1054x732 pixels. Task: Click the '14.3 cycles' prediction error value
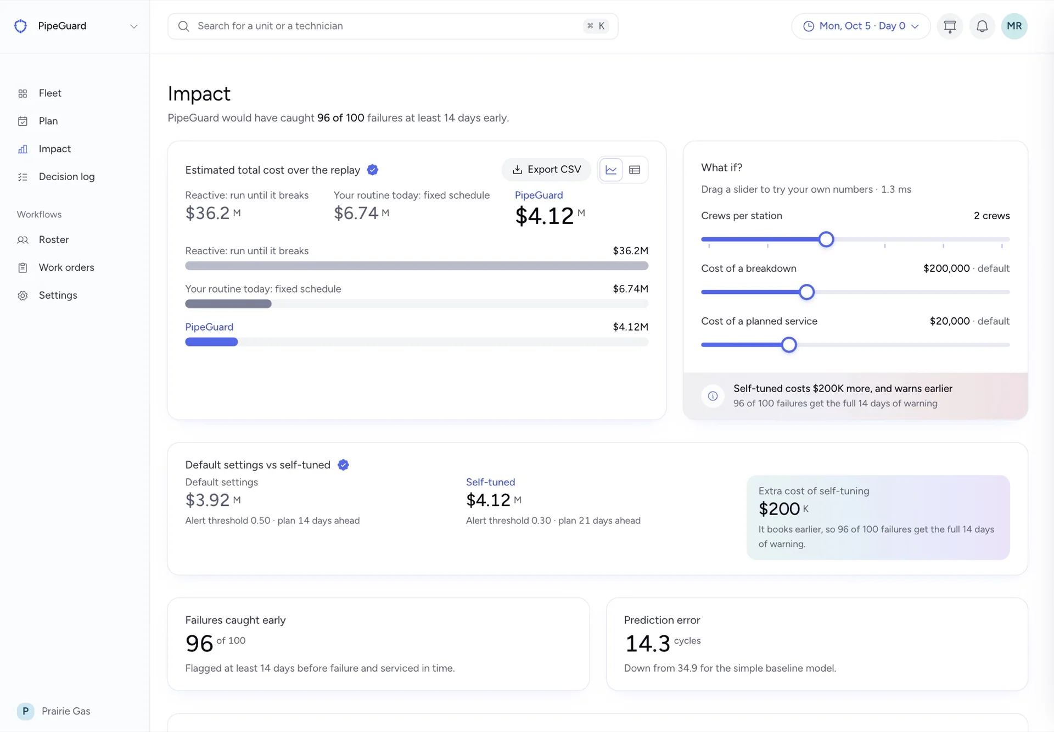point(663,643)
